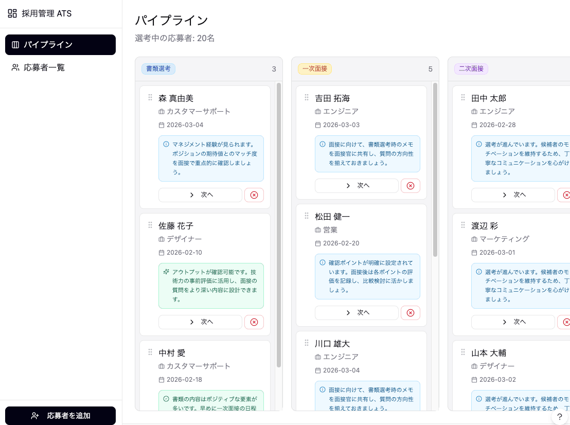The image size is (570, 425).
Task: Click the yellow 一次面接 stage badge
Action: pyautogui.click(x=315, y=68)
